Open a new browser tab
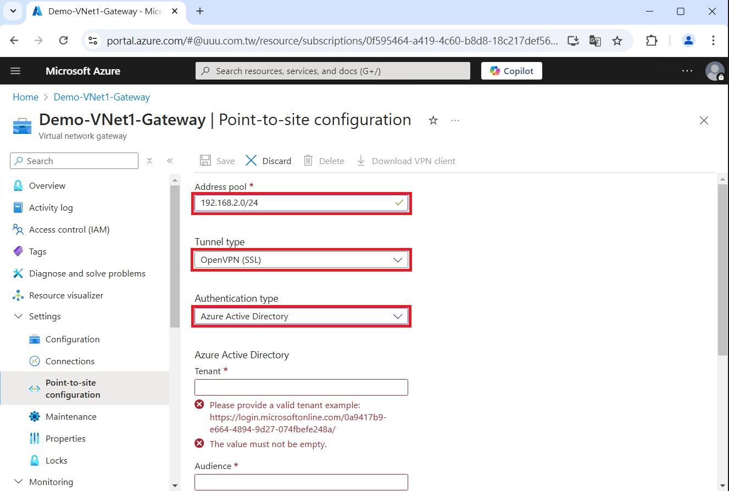 coord(200,11)
